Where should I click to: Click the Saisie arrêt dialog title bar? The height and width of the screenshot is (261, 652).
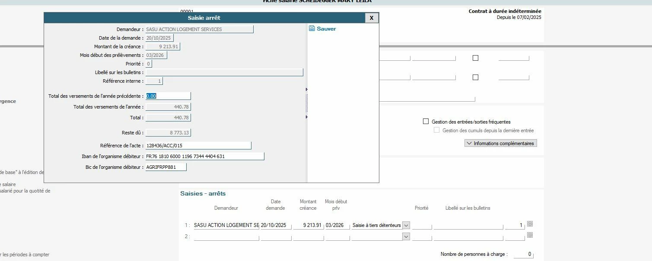point(204,18)
